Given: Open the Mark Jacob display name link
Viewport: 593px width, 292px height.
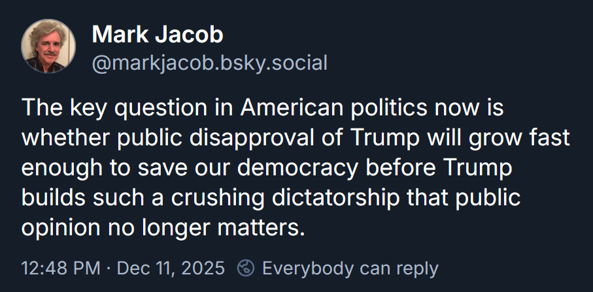Looking at the screenshot, I should pyautogui.click(x=158, y=35).
